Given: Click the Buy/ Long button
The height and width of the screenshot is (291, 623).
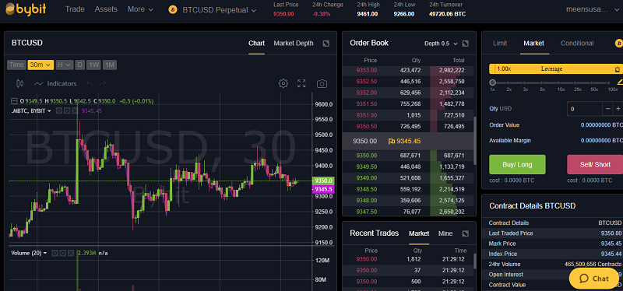Looking at the screenshot, I should (x=517, y=164).
